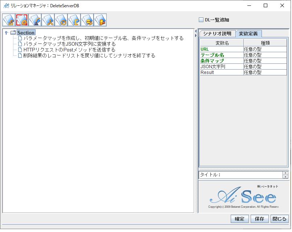Click the タイトル field down stepper arrow
Screen dimensions: 292x232
[x=285, y=177]
